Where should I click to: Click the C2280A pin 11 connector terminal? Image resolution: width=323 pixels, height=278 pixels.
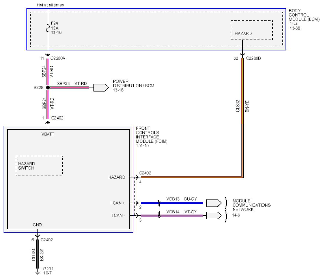coord(48,55)
